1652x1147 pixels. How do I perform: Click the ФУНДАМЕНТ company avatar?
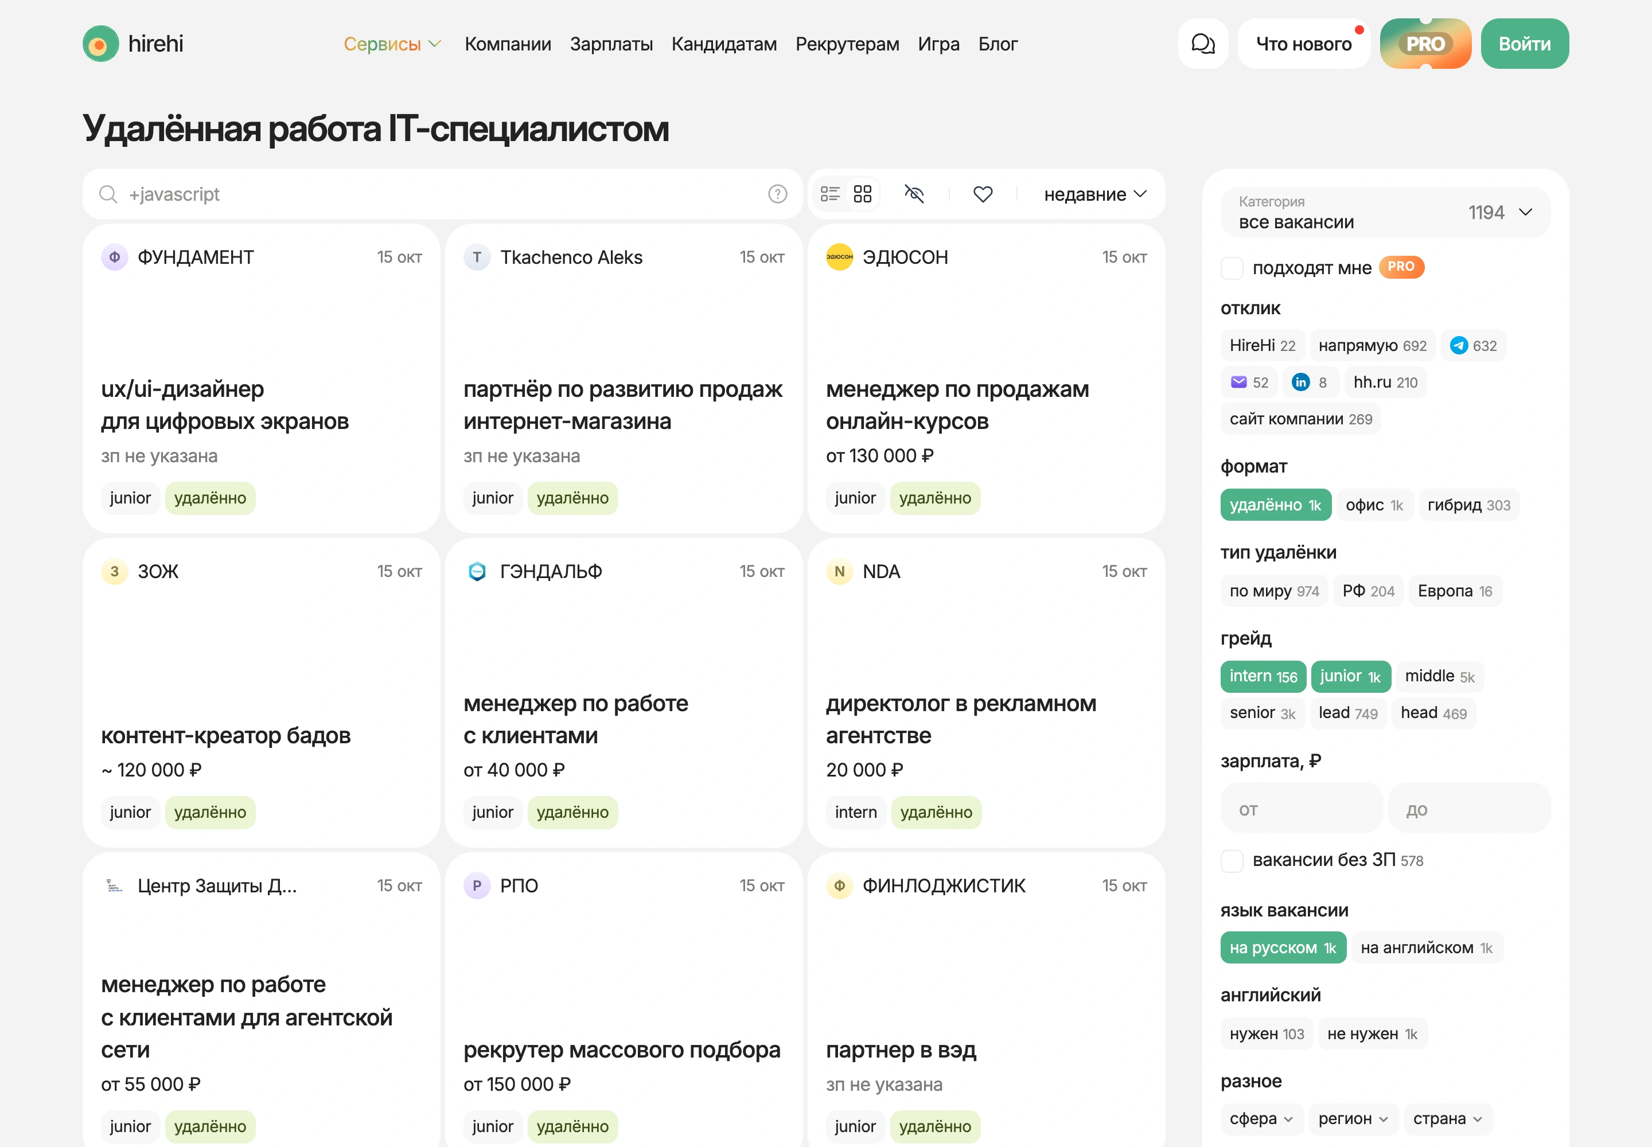click(x=114, y=258)
